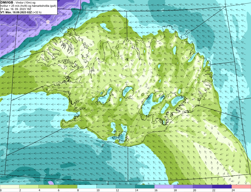This screenshot has width=251, height=192.
Task: Click the legend scale value '2'
Action: pyautogui.click(x=20, y=190)
